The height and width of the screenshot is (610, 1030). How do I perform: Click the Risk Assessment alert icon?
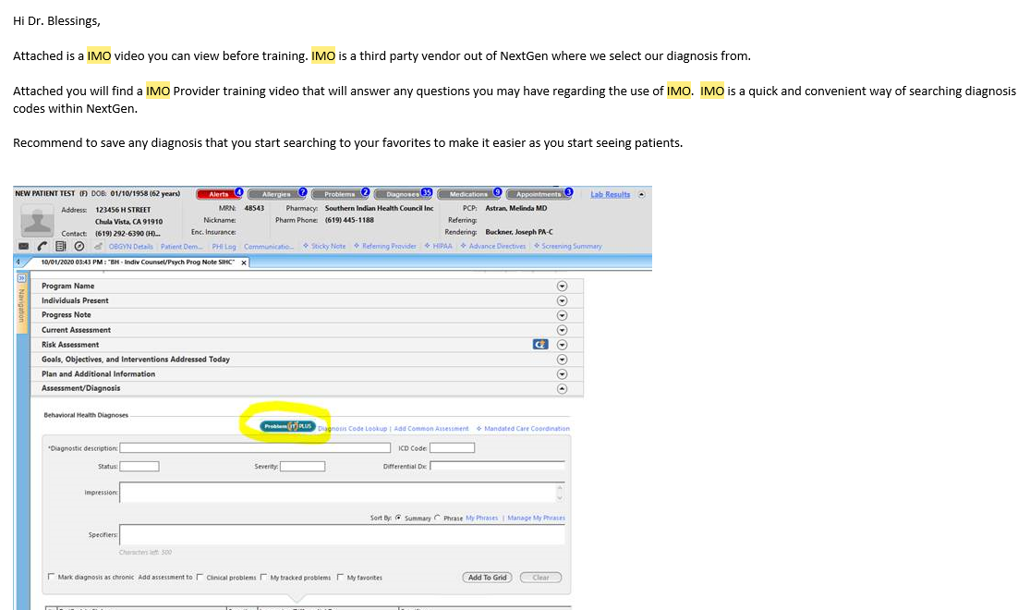pyautogui.click(x=540, y=345)
